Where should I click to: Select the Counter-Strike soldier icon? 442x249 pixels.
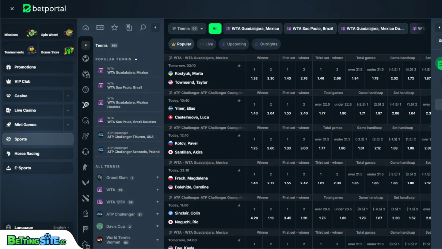[85, 167]
